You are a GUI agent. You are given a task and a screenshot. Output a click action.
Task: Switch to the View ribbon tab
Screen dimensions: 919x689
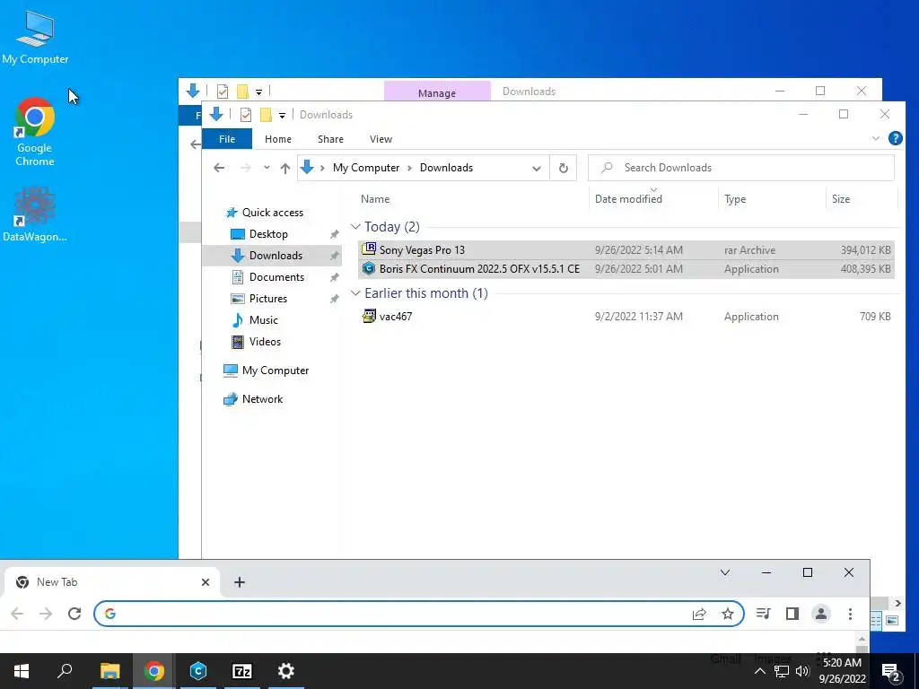click(x=381, y=139)
